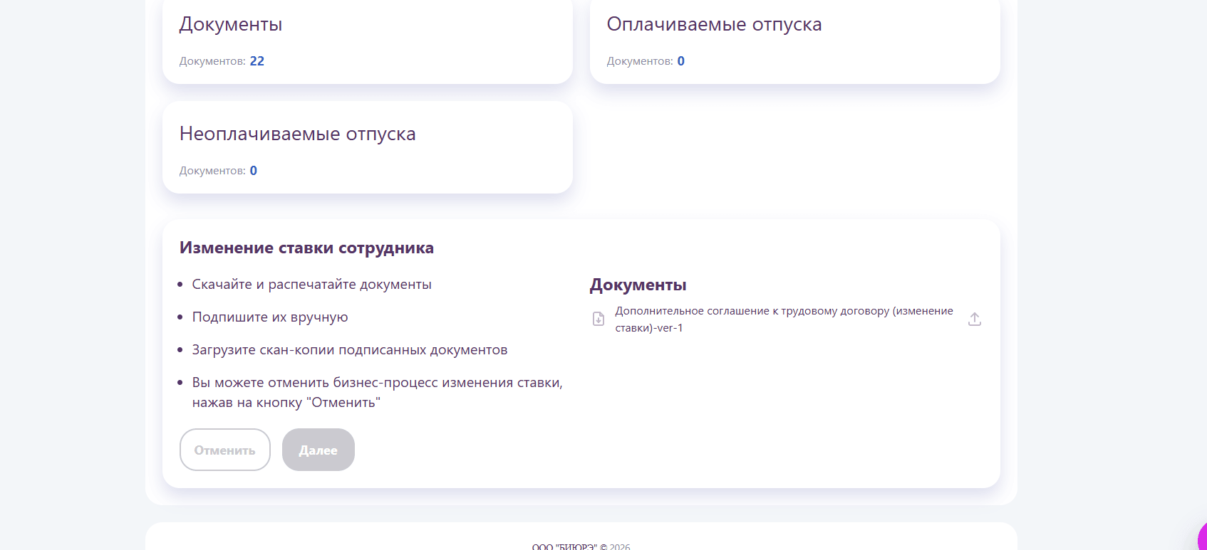Open the Оплачиваемые отпуска card
1207x550 pixels.
click(795, 41)
